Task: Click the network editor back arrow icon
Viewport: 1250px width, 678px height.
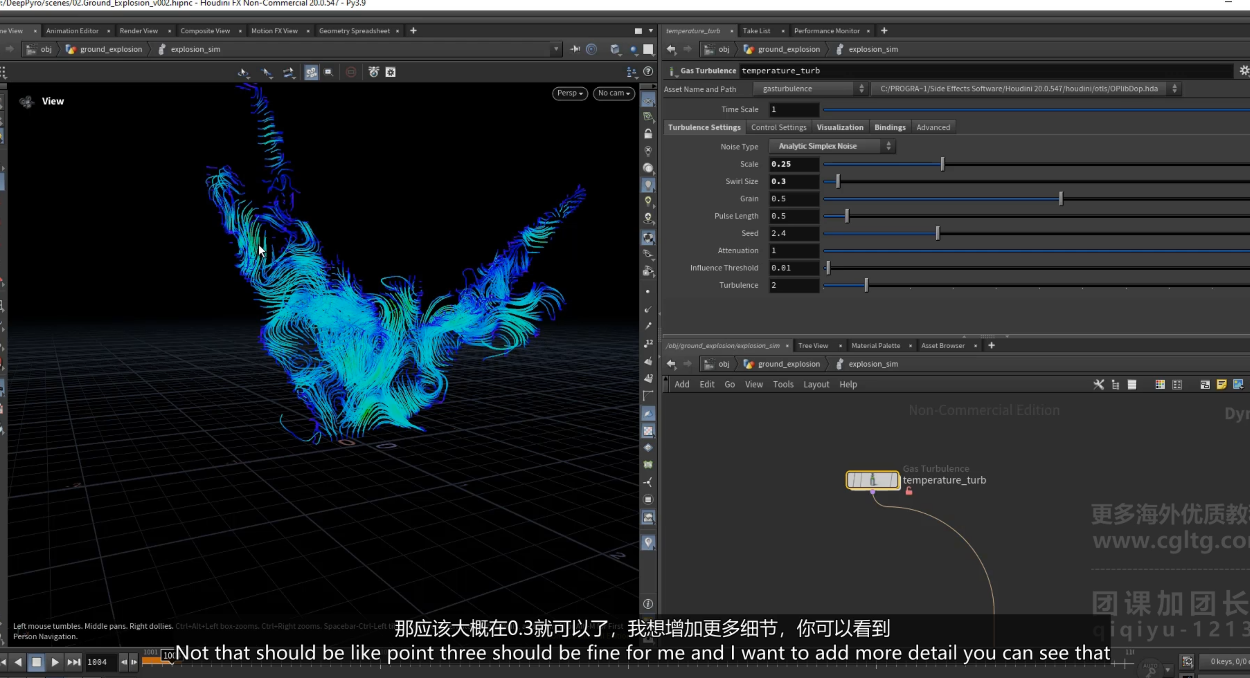Action: point(671,364)
